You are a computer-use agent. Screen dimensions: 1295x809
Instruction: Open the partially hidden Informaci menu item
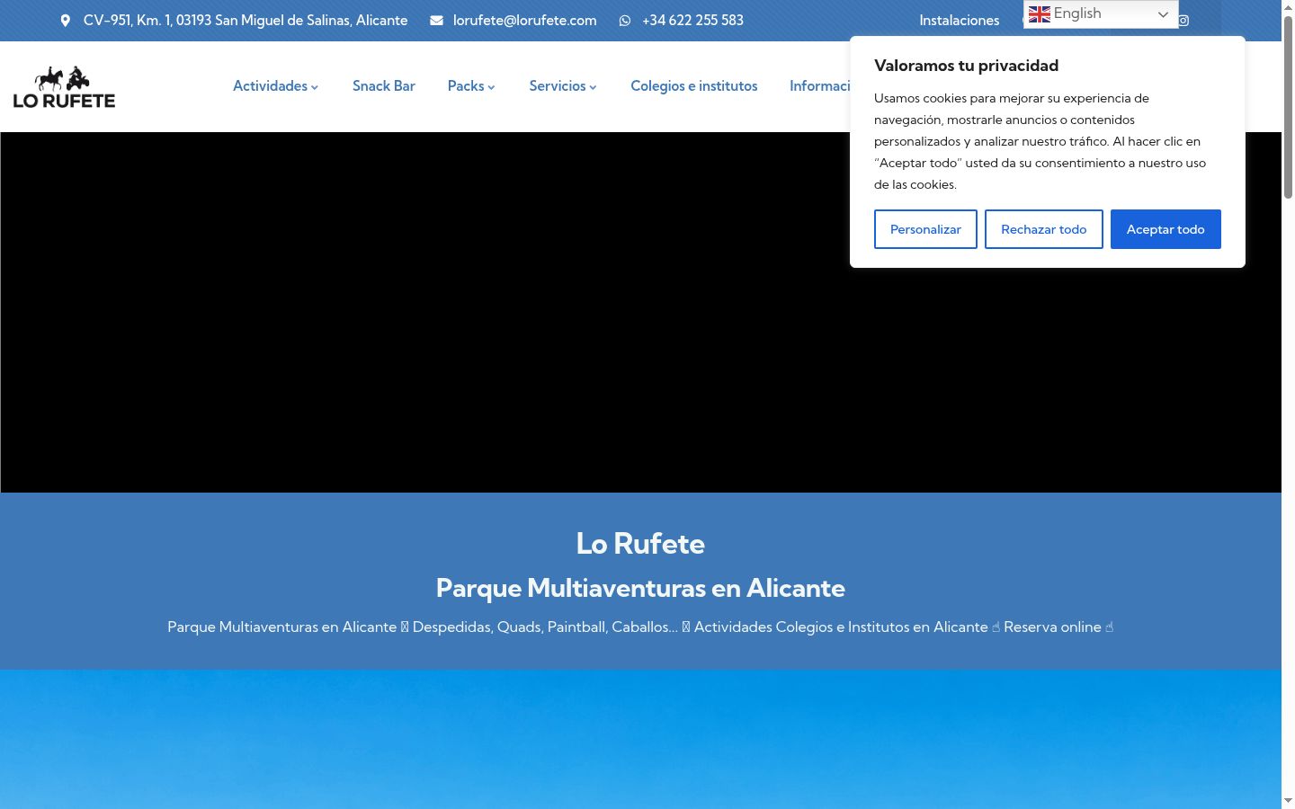[819, 86]
